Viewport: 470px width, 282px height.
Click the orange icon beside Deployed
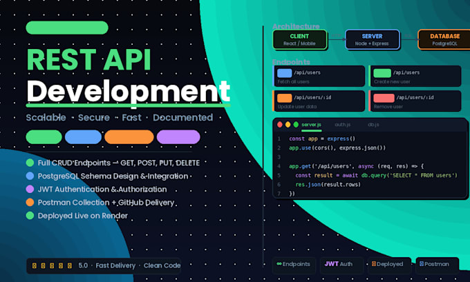click(x=374, y=264)
